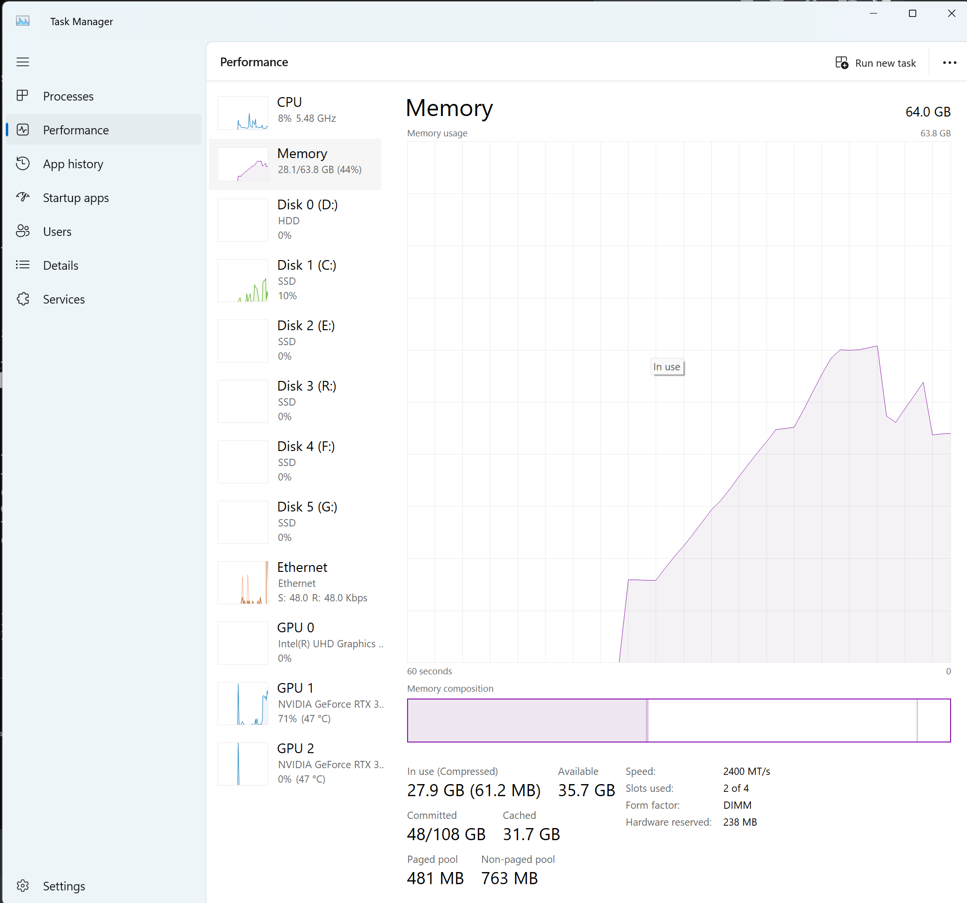Click the Services puzzle-piece icon
The height and width of the screenshot is (903, 967).
point(22,299)
